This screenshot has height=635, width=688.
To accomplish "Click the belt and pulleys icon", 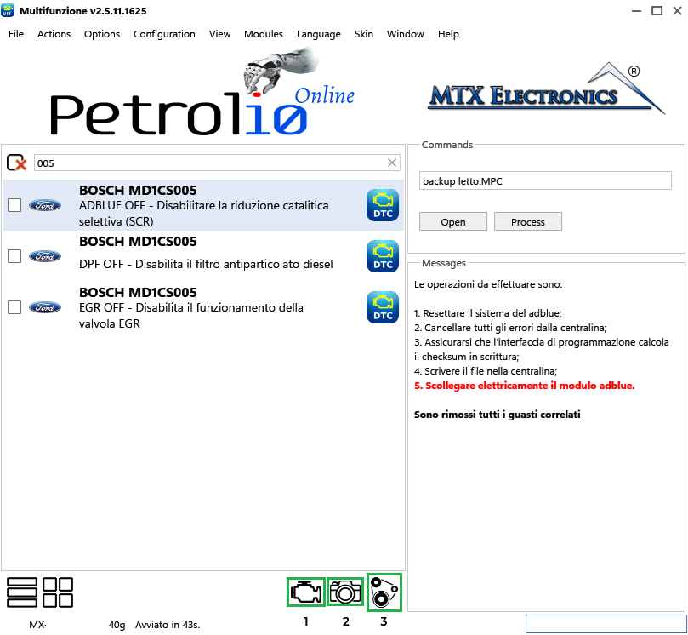I will pos(384,592).
